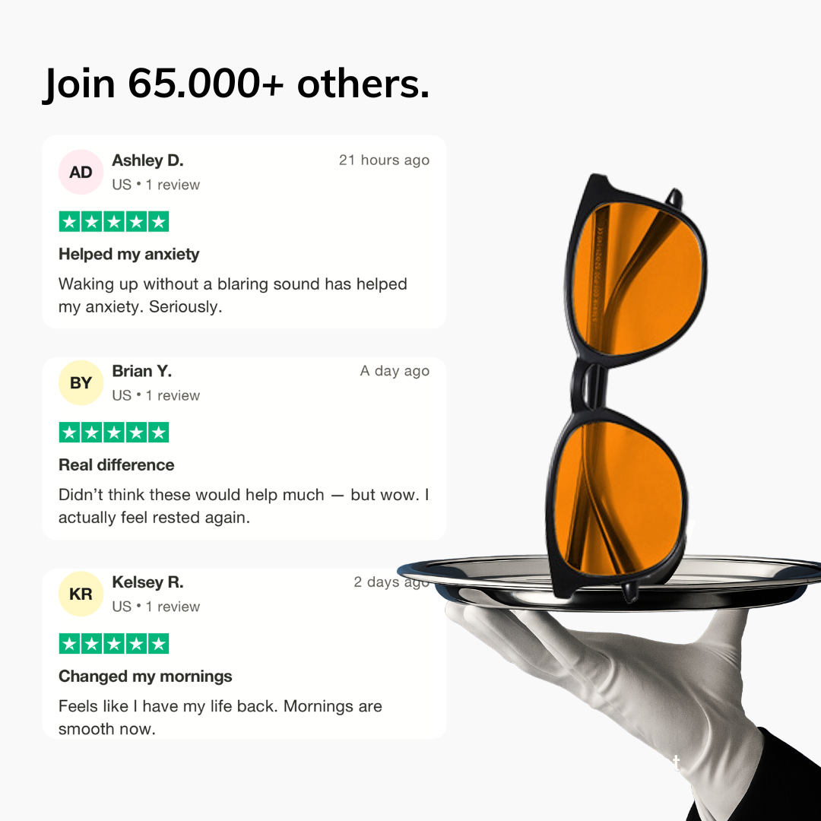
Task: Select the "Real difference" review title
Action: [x=116, y=465]
